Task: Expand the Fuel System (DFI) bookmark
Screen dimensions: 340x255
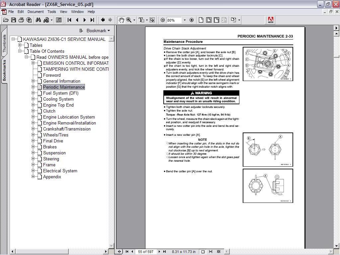Action: [33, 93]
